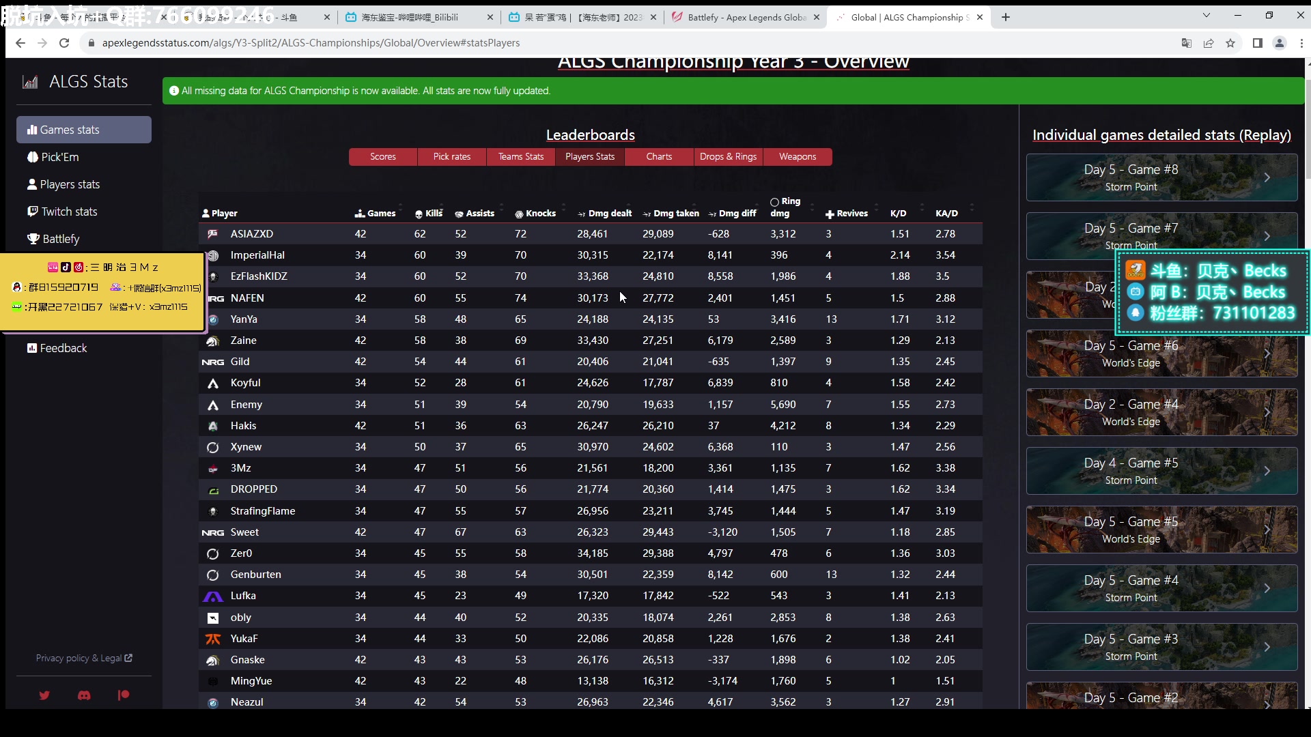View site information lock icon
This screenshot has height=737, width=1311.
point(91,43)
